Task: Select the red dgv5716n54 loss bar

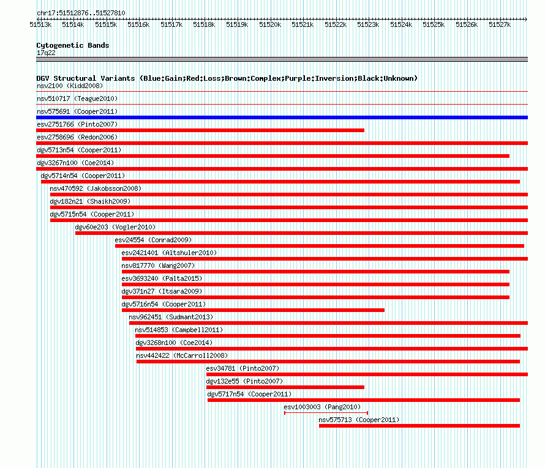Action: click(x=253, y=310)
